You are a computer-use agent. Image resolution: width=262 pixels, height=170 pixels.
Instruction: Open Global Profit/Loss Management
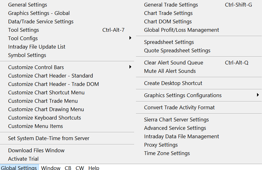(x=182, y=30)
